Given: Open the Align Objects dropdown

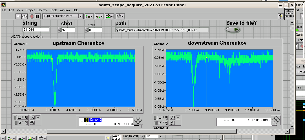Looking at the screenshot, I should pyautogui.click(x=90, y=16).
